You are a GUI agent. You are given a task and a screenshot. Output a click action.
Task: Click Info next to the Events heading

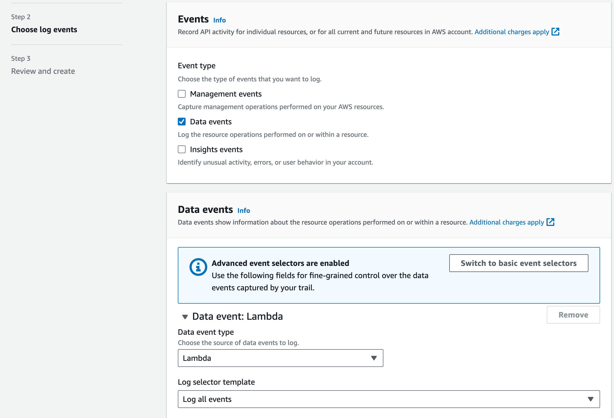219,20
